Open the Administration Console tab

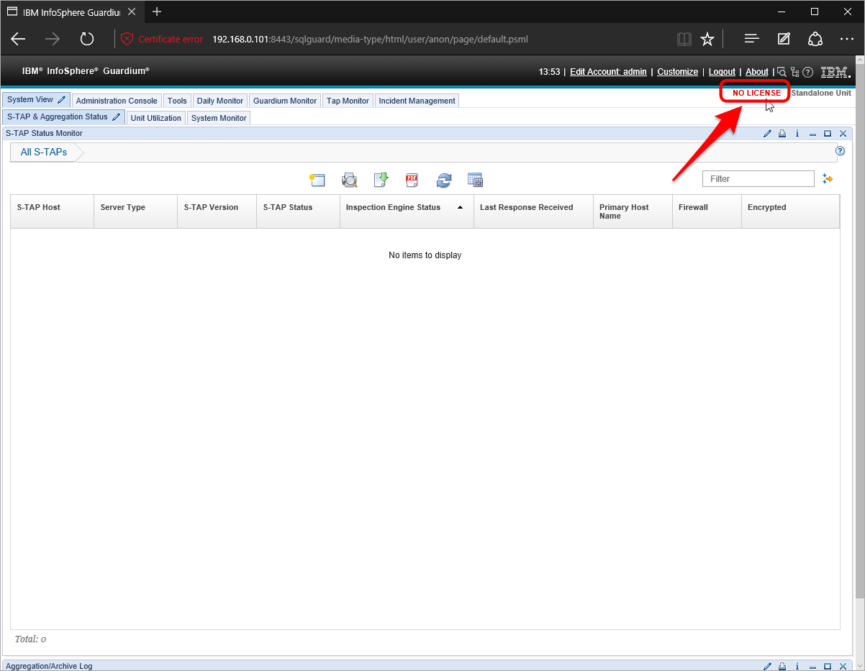117,101
